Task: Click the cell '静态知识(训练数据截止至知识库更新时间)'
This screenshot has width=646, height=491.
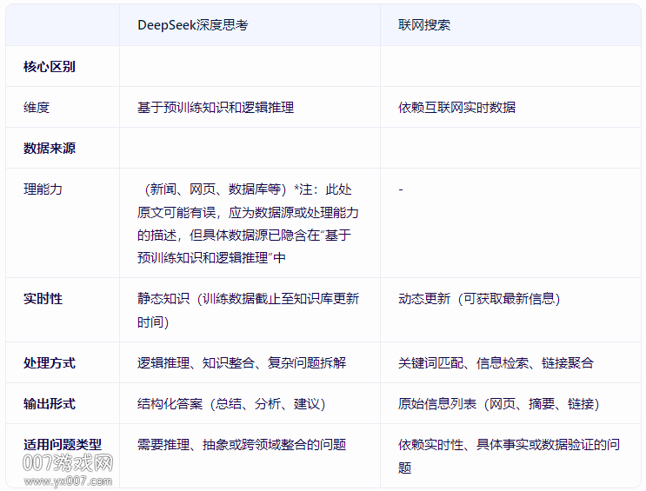Action: click(x=248, y=310)
